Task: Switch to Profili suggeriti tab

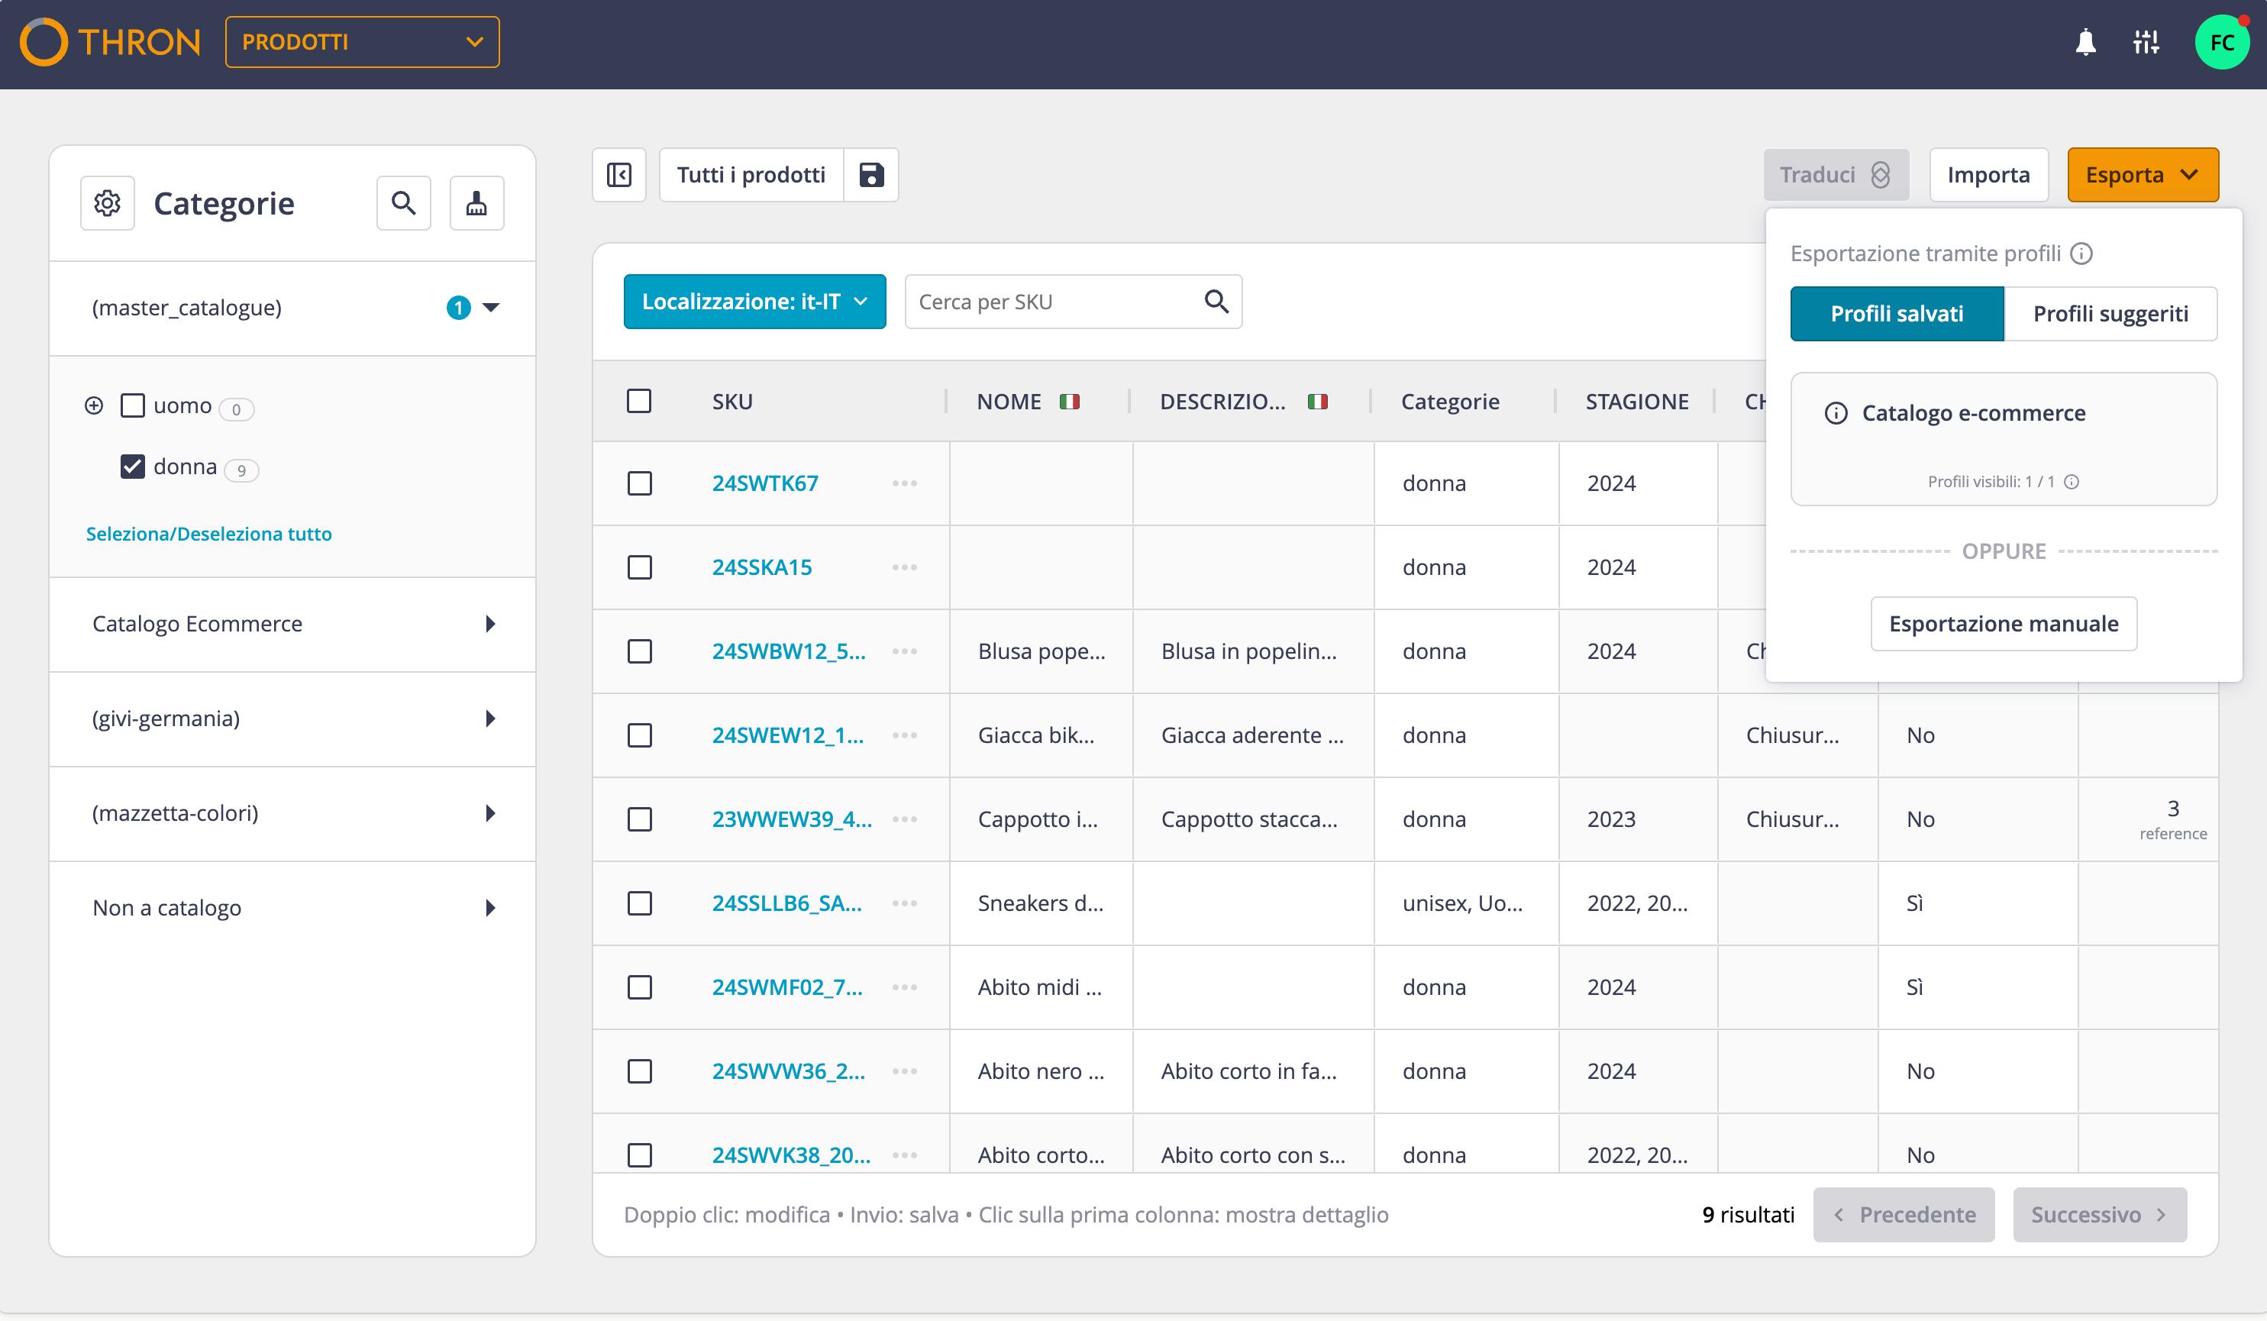Action: (x=2110, y=314)
